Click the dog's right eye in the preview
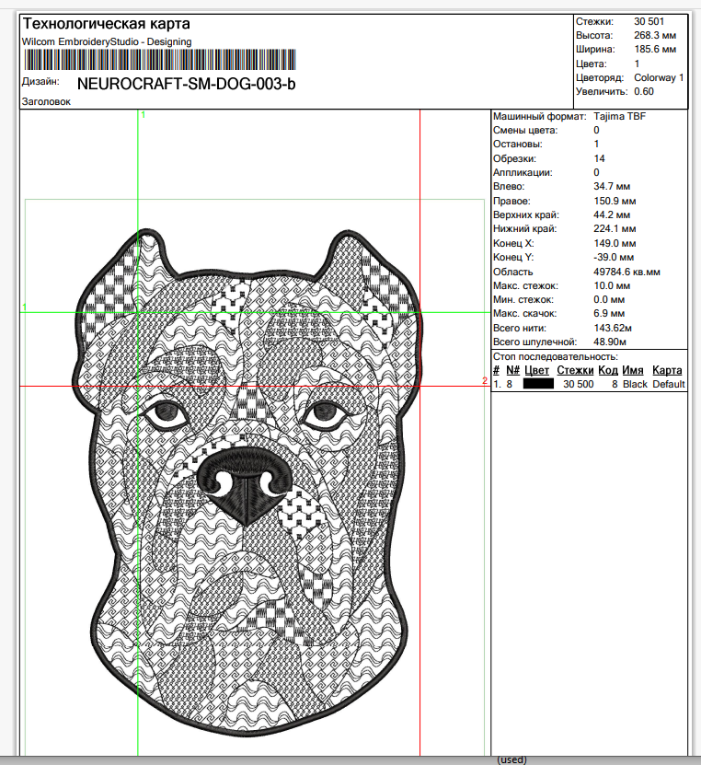Screen dimensions: 701x765 coord(325,413)
